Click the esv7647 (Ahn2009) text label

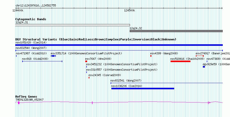click(98, 59)
